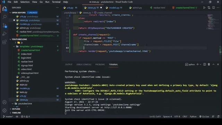Open terminal launch profile dropdown arrow
This screenshot has width=222, height=125.
pos(200,65)
